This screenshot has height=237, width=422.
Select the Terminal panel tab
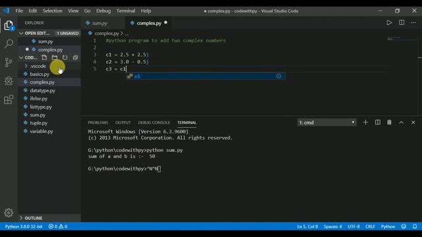(187, 122)
